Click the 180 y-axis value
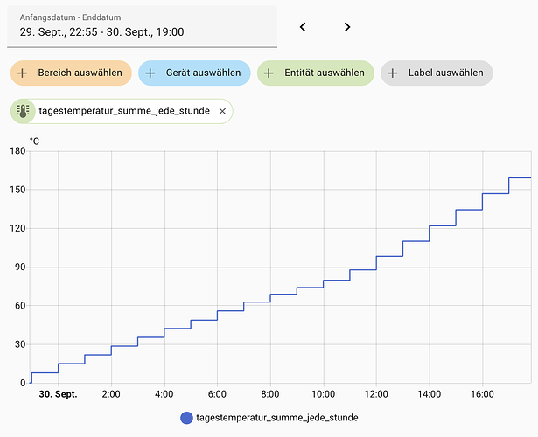This screenshot has width=538, height=437. pos(17,151)
